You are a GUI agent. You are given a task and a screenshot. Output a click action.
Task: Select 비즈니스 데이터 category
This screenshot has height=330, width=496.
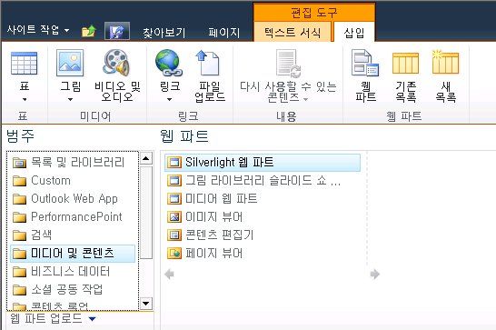click(x=73, y=272)
